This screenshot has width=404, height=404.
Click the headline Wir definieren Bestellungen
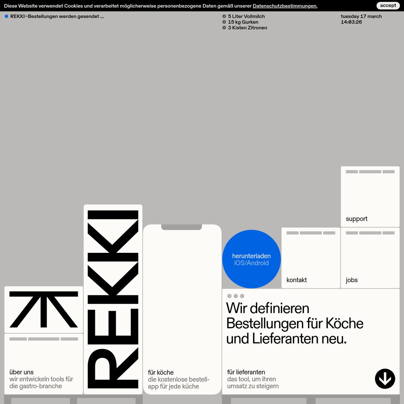click(x=295, y=323)
